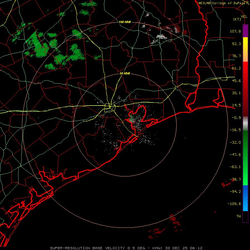Click the '0.5 DEG' tilt text in the caption

coord(136,248)
